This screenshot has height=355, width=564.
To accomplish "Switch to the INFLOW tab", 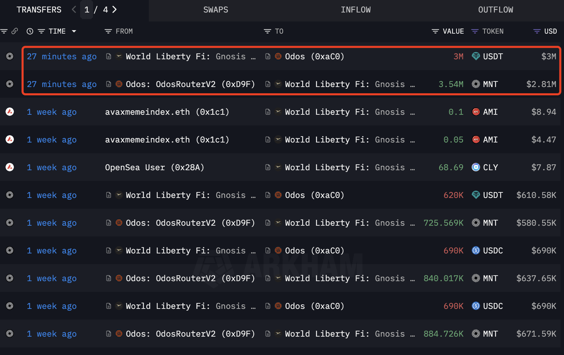I will tap(356, 10).
